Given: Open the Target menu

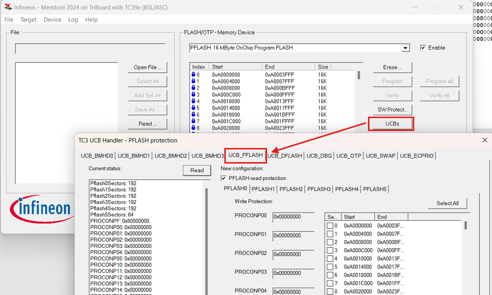Looking at the screenshot, I should (x=28, y=20).
